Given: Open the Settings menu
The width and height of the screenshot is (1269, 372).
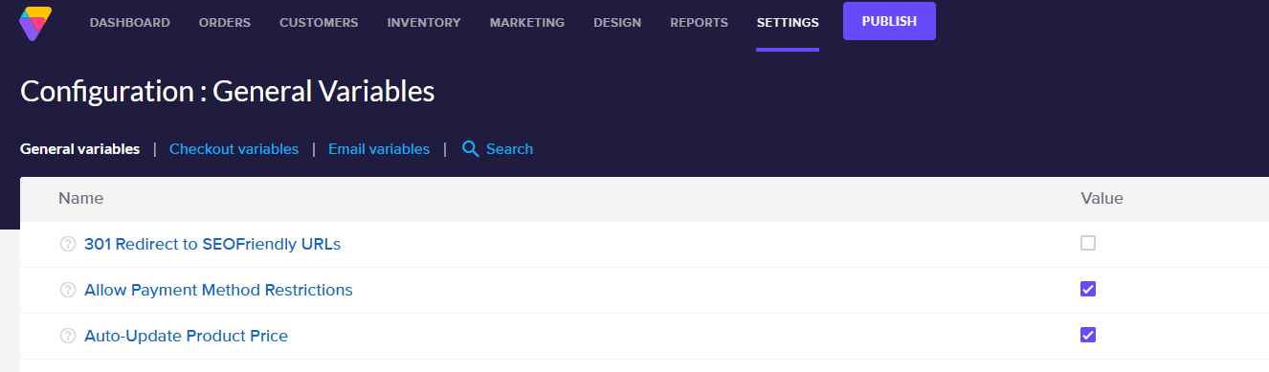Looking at the screenshot, I should [788, 22].
